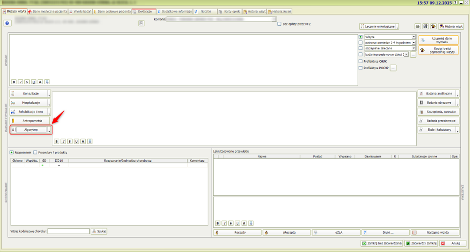This screenshot has height=252, width=470.
Task: Click the disease code/name input field
Action: click(x=68, y=231)
